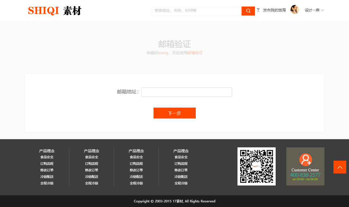349x207 pixels.
Task: Click the orange wang username link
Action: (163, 53)
